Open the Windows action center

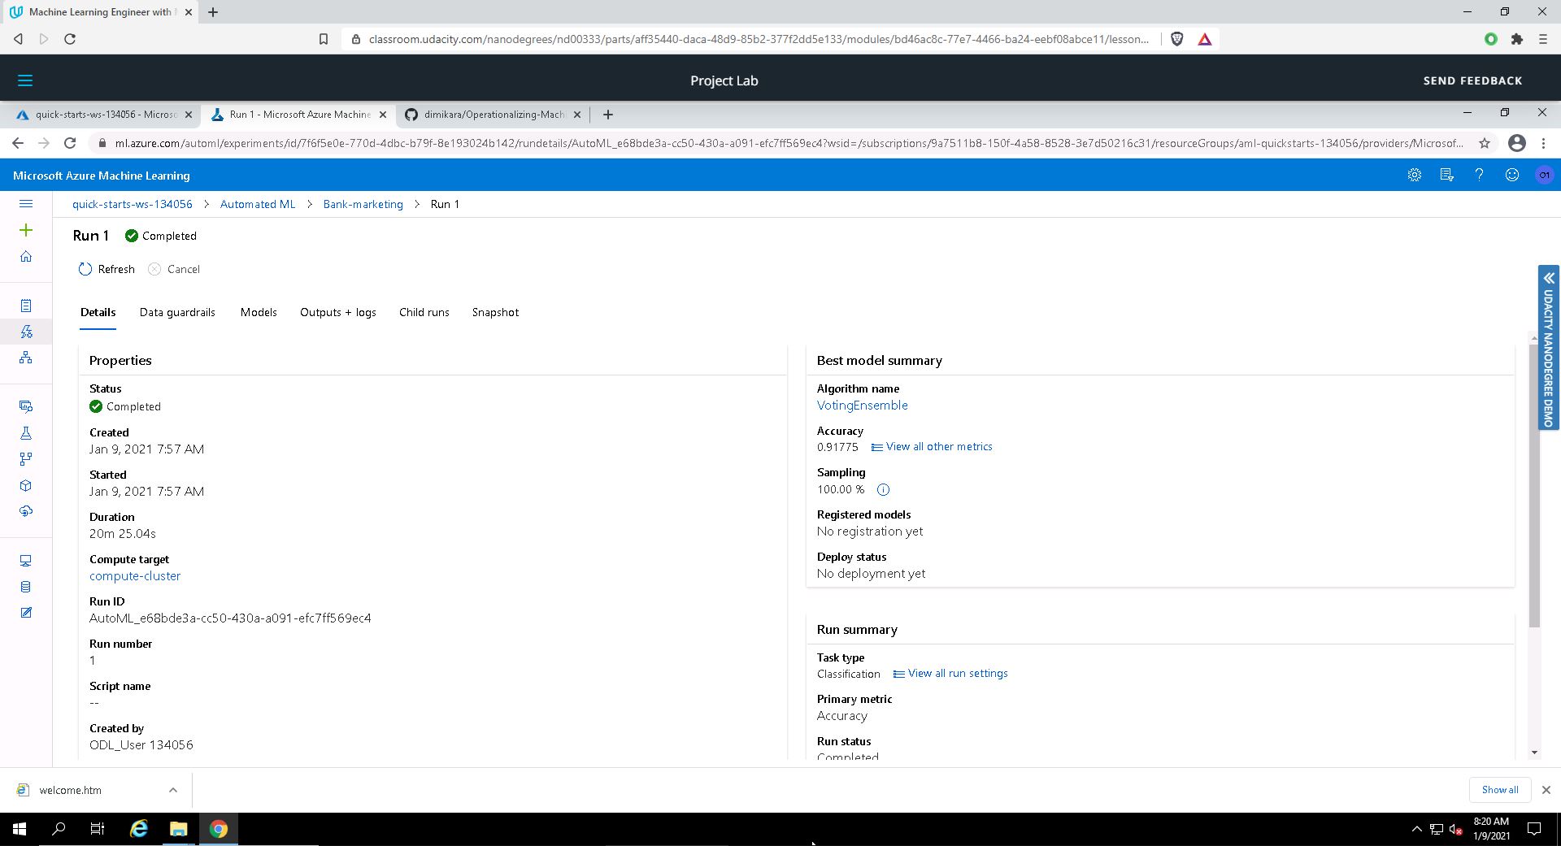pyautogui.click(x=1534, y=829)
